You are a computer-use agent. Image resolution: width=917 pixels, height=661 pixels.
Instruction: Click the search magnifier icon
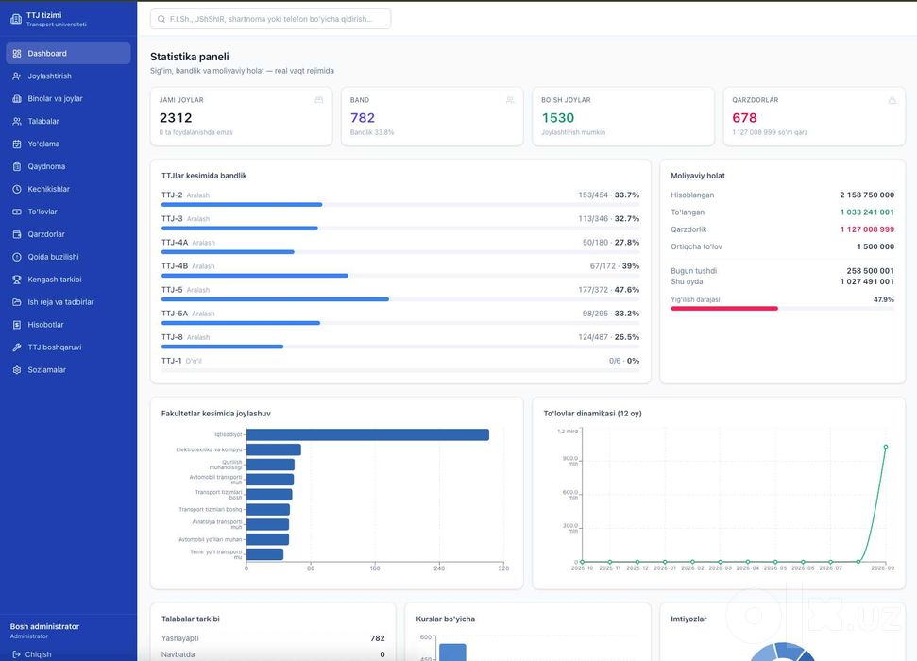[161, 19]
